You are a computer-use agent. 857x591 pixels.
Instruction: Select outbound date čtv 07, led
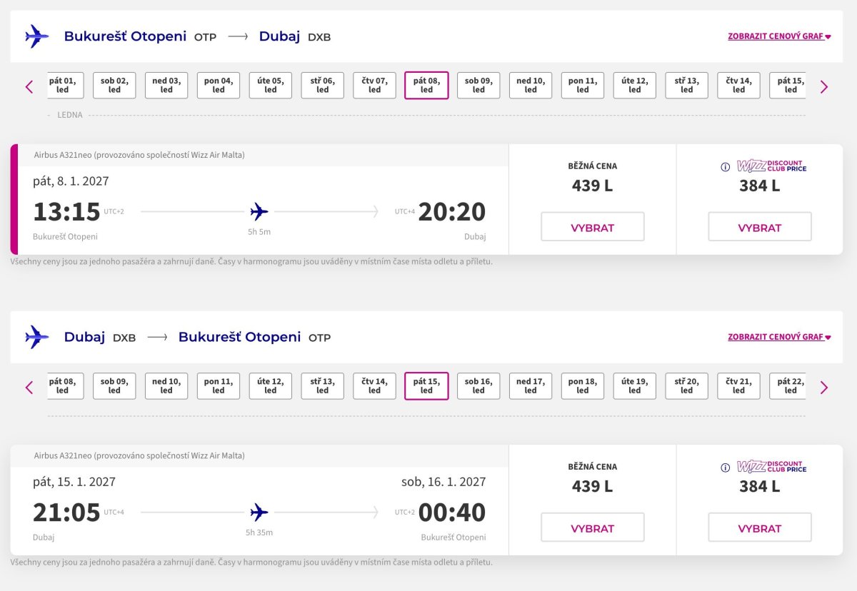point(374,86)
